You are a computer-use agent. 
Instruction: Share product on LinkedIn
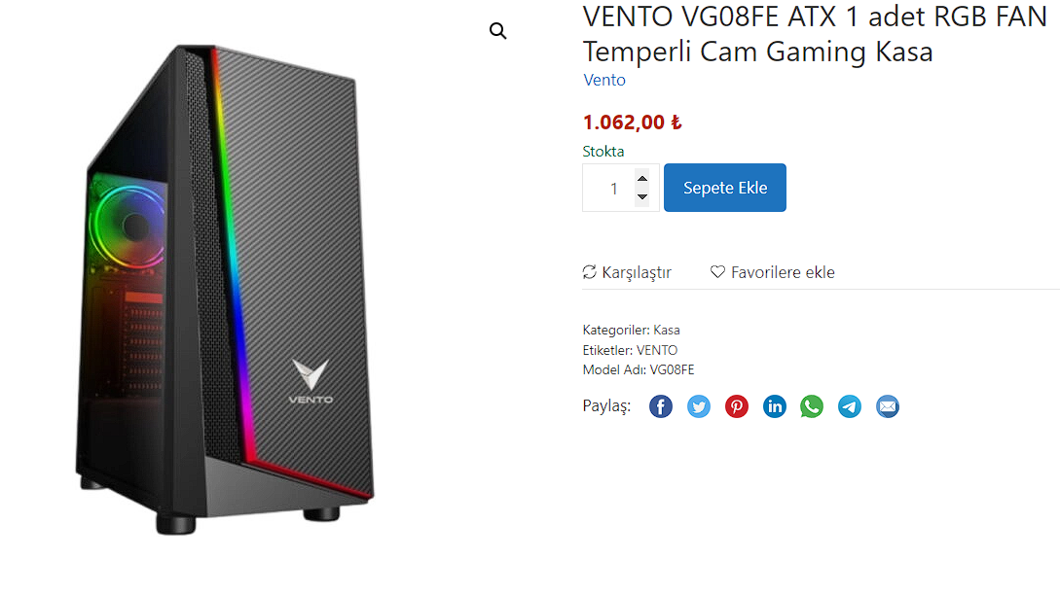pos(774,406)
